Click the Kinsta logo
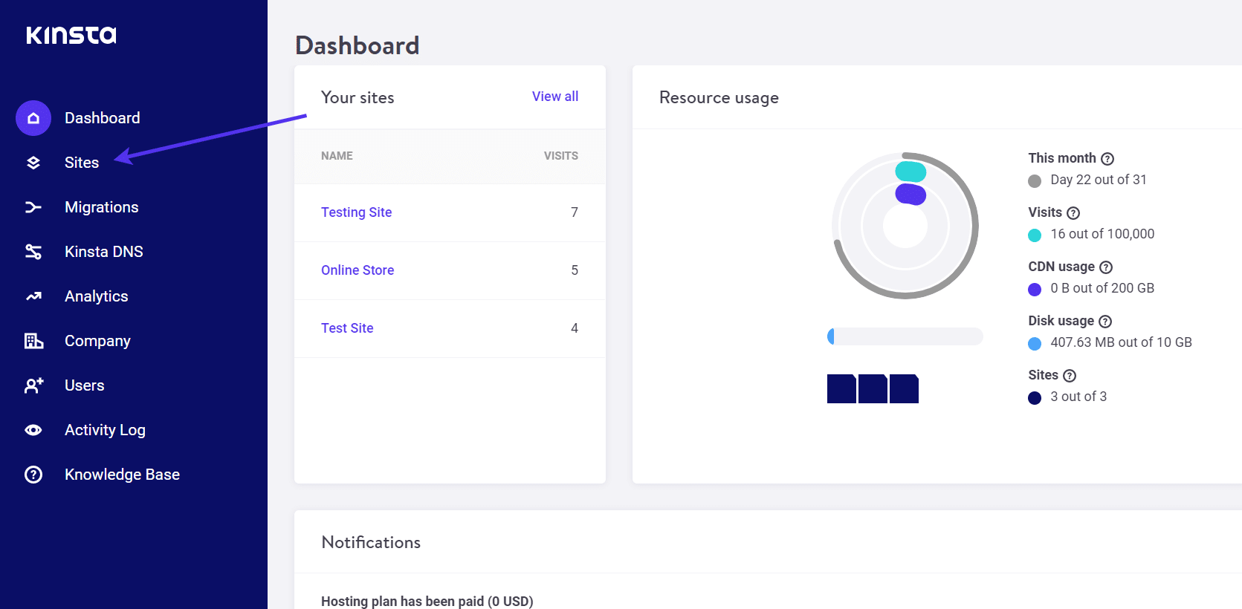Viewport: 1242px width, 609px height. [71, 35]
